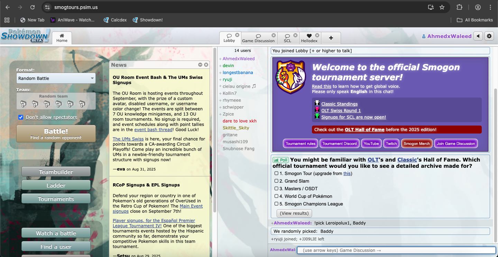Select user longestbanana in the user list
The height and width of the screenshot is (257, 498).
[x=238, y=73]
